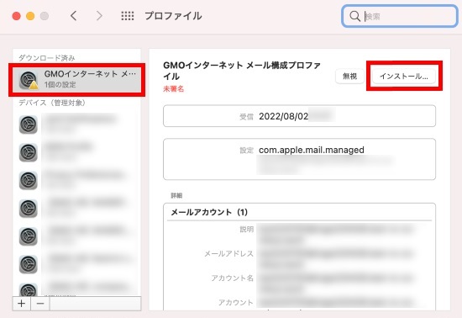Remove profile with the minus button
This screenshot has height=318, width=462.
click(40, 303)
